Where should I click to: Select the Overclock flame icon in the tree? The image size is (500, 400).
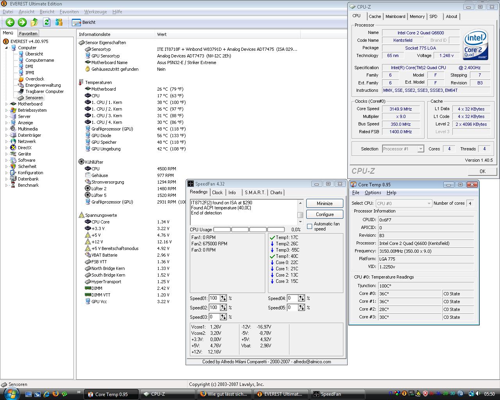click(21, 79)
